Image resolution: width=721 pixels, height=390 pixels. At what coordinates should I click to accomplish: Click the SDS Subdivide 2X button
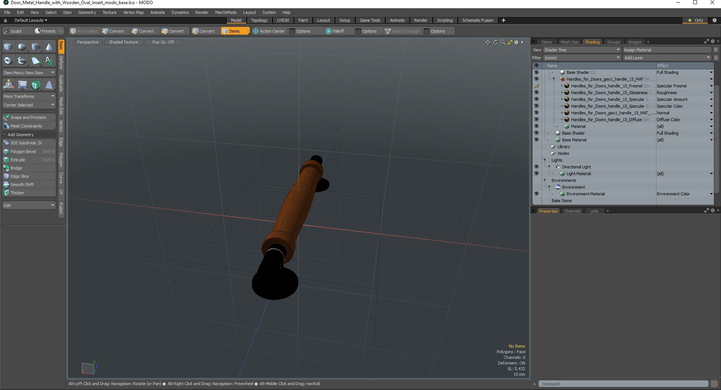point(29,143)
